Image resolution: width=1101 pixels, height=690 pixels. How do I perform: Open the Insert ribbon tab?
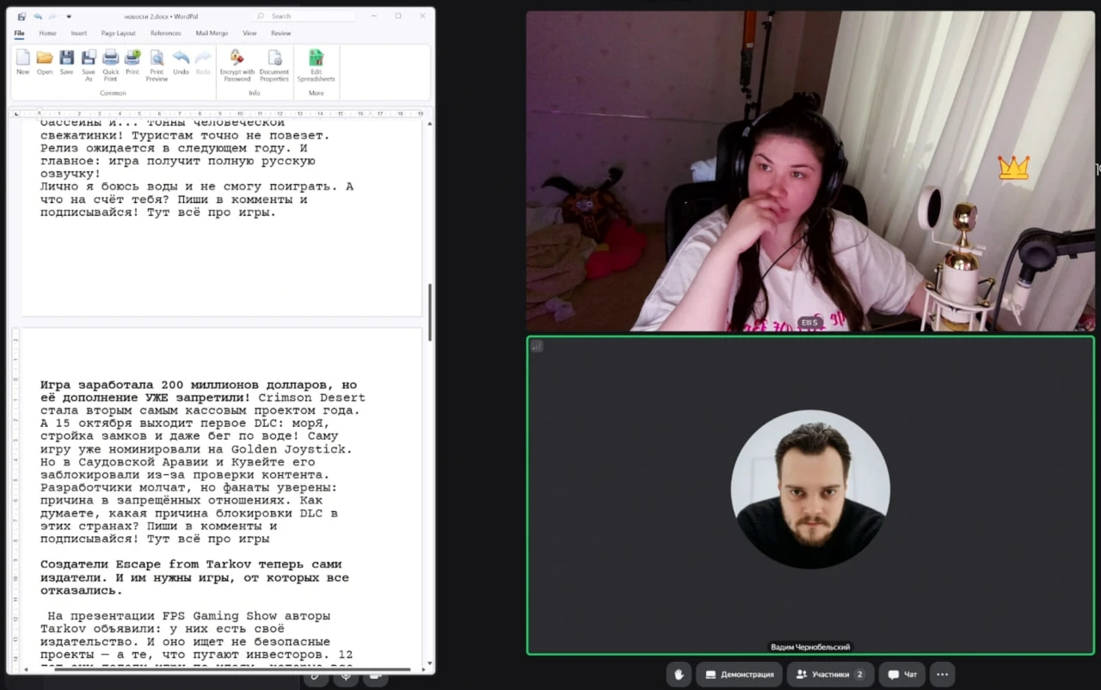(x=79, y=34)
